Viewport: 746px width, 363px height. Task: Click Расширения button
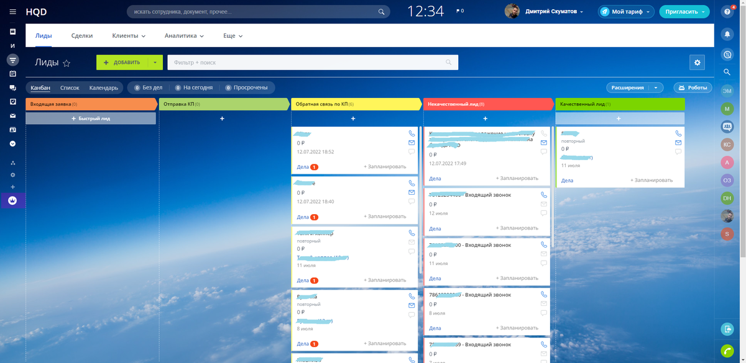(x=627, y=87)
